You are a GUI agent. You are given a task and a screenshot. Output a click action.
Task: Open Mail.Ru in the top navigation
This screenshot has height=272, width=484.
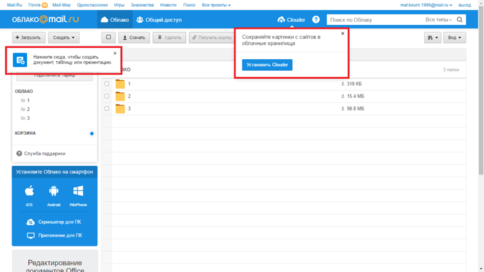click(x=15, y=5)
